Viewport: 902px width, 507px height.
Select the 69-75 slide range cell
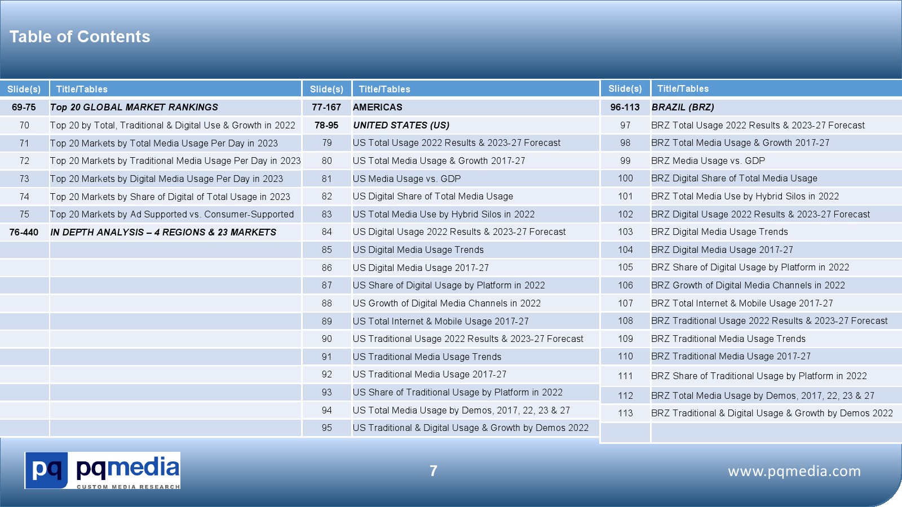pos(24,107)
